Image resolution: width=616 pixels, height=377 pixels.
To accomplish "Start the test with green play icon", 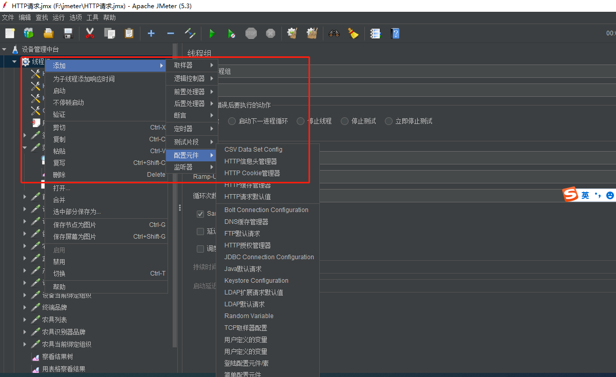I will coord(212,33).
